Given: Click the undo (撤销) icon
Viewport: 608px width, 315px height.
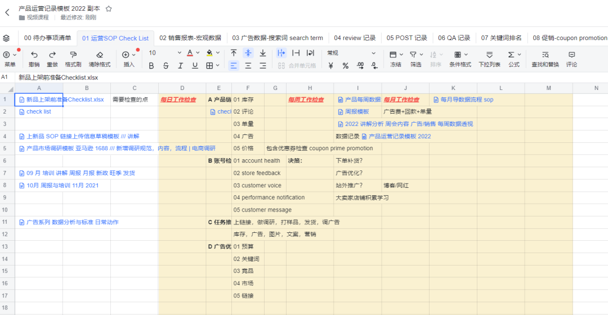Looking at the screenshot, I should pos(34,55).
